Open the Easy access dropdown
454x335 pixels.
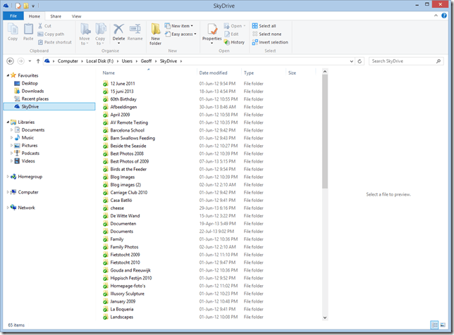[x=180, y=34]
